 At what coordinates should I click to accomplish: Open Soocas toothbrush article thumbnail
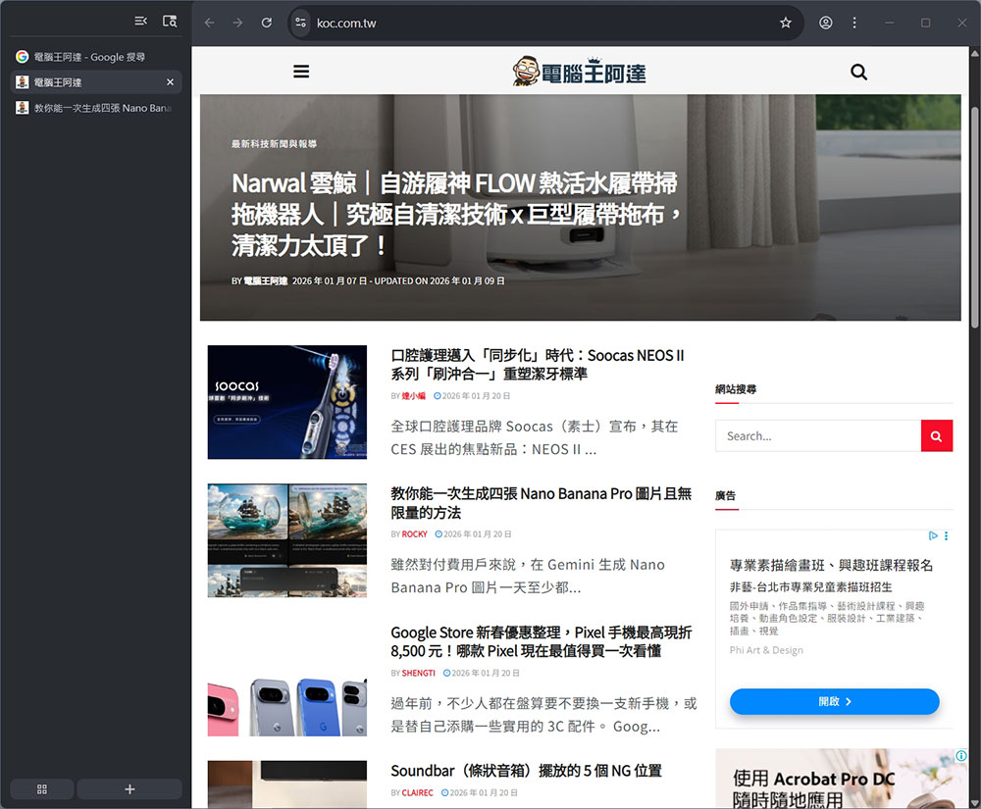[287, 402]
